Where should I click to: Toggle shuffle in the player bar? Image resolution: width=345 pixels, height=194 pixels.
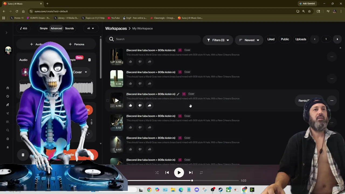[x=157, y=173]
